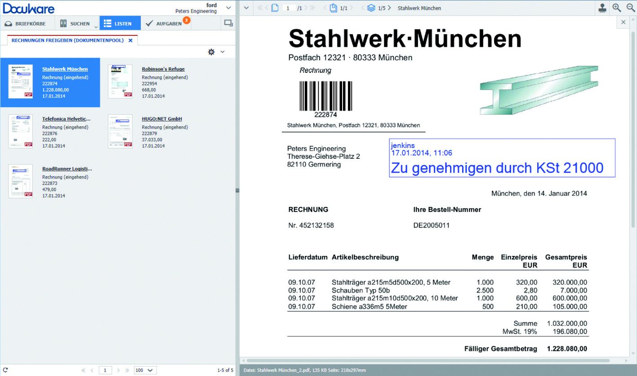
Task: Select the Telefonica Helvetic PDF thumbnail
Action: [x=21, y=131]
